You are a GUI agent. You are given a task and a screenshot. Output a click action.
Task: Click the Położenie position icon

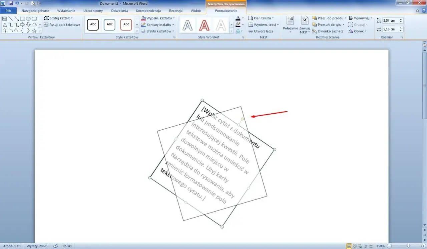tap(290, 20)
